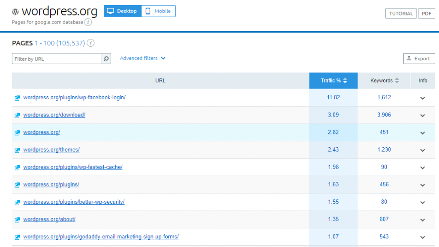
Task: Click keywords count 80
Action: pos(384,202)
